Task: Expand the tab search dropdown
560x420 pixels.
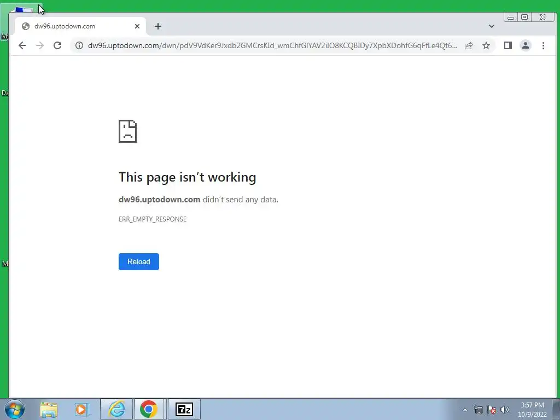Action: tap(492, 26)
